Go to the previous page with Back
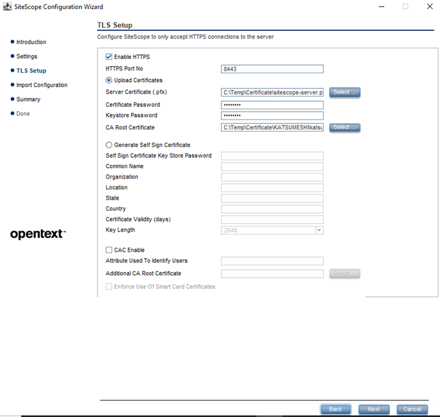The image size is (440, 417). coord(335,409)
